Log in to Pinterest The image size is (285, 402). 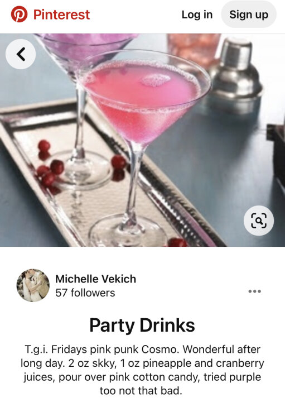point(197,15)
